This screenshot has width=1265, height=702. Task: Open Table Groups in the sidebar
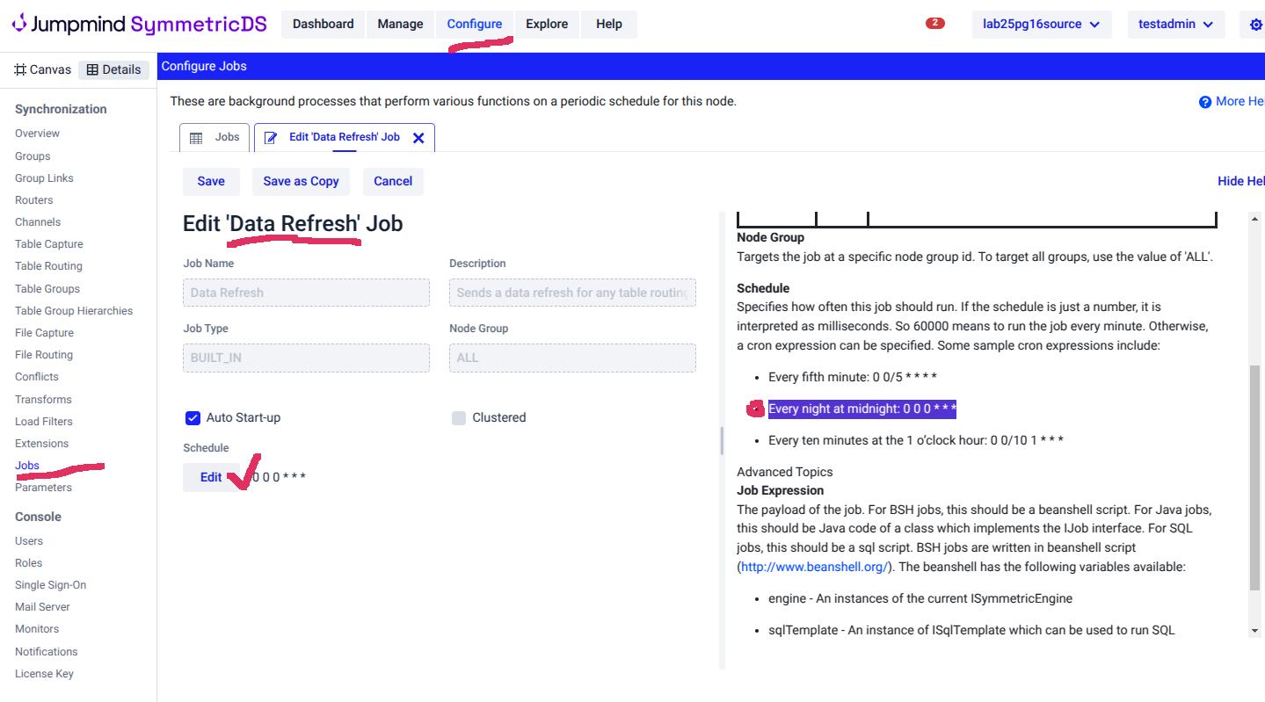(x=47, y=289)
